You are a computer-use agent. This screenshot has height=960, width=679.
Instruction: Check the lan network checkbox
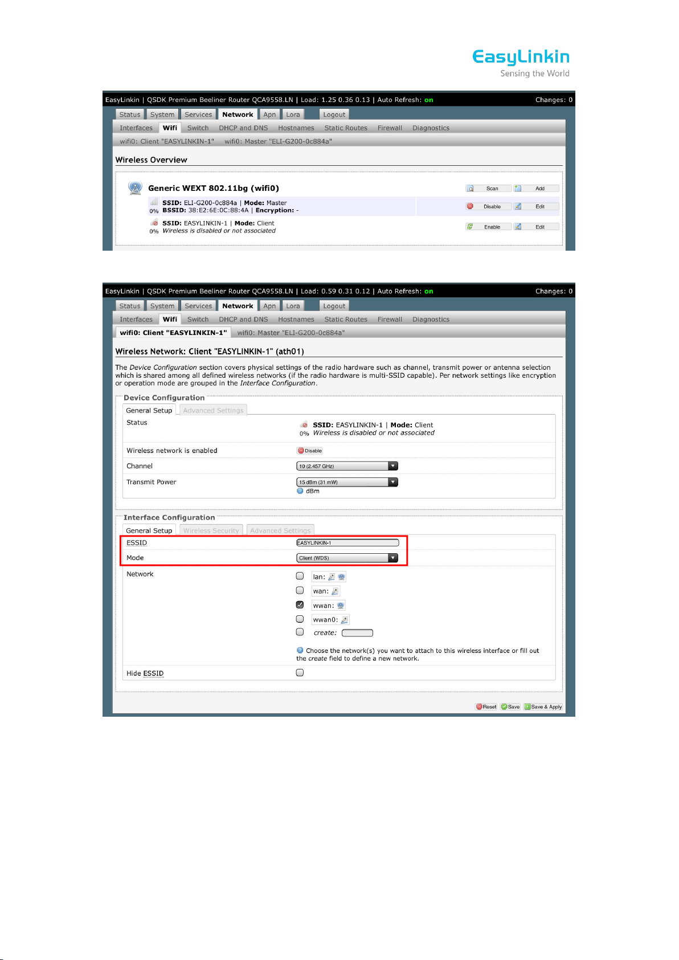(x=300, y=576)
